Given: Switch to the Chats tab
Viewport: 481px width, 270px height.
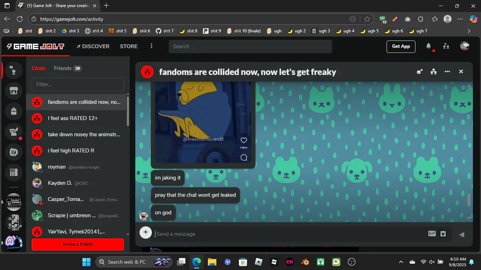Looking at the screenshot, I should [x=38, y=68].
